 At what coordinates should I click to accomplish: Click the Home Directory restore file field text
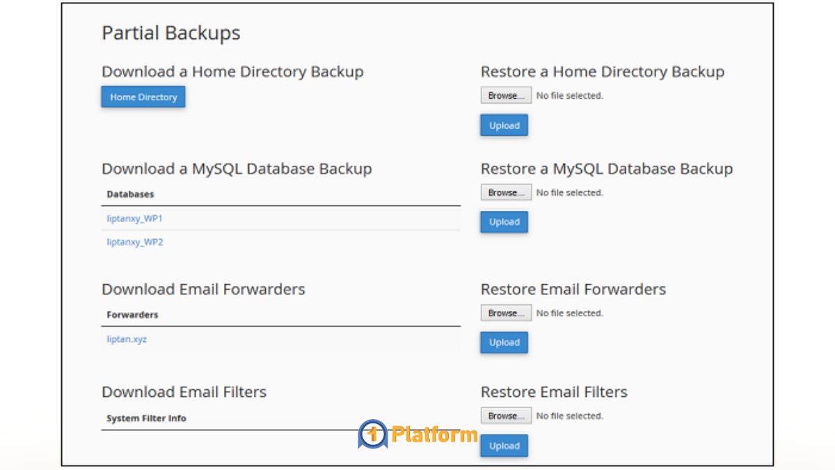point(569,95)
